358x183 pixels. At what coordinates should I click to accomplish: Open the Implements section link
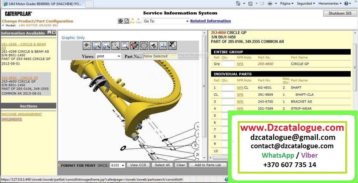point(12,119)
